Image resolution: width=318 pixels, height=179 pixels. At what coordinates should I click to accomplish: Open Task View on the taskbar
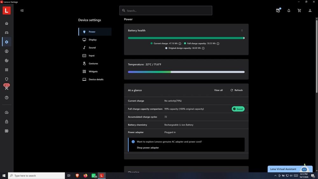[69, 176]
